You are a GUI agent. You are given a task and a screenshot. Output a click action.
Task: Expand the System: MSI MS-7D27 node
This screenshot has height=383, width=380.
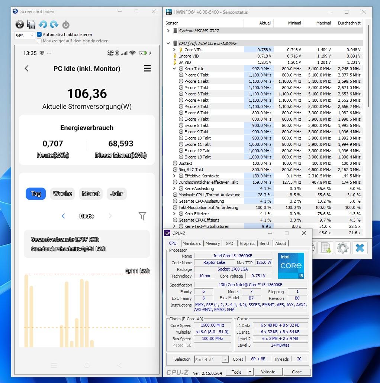click(x=168, y=30)
